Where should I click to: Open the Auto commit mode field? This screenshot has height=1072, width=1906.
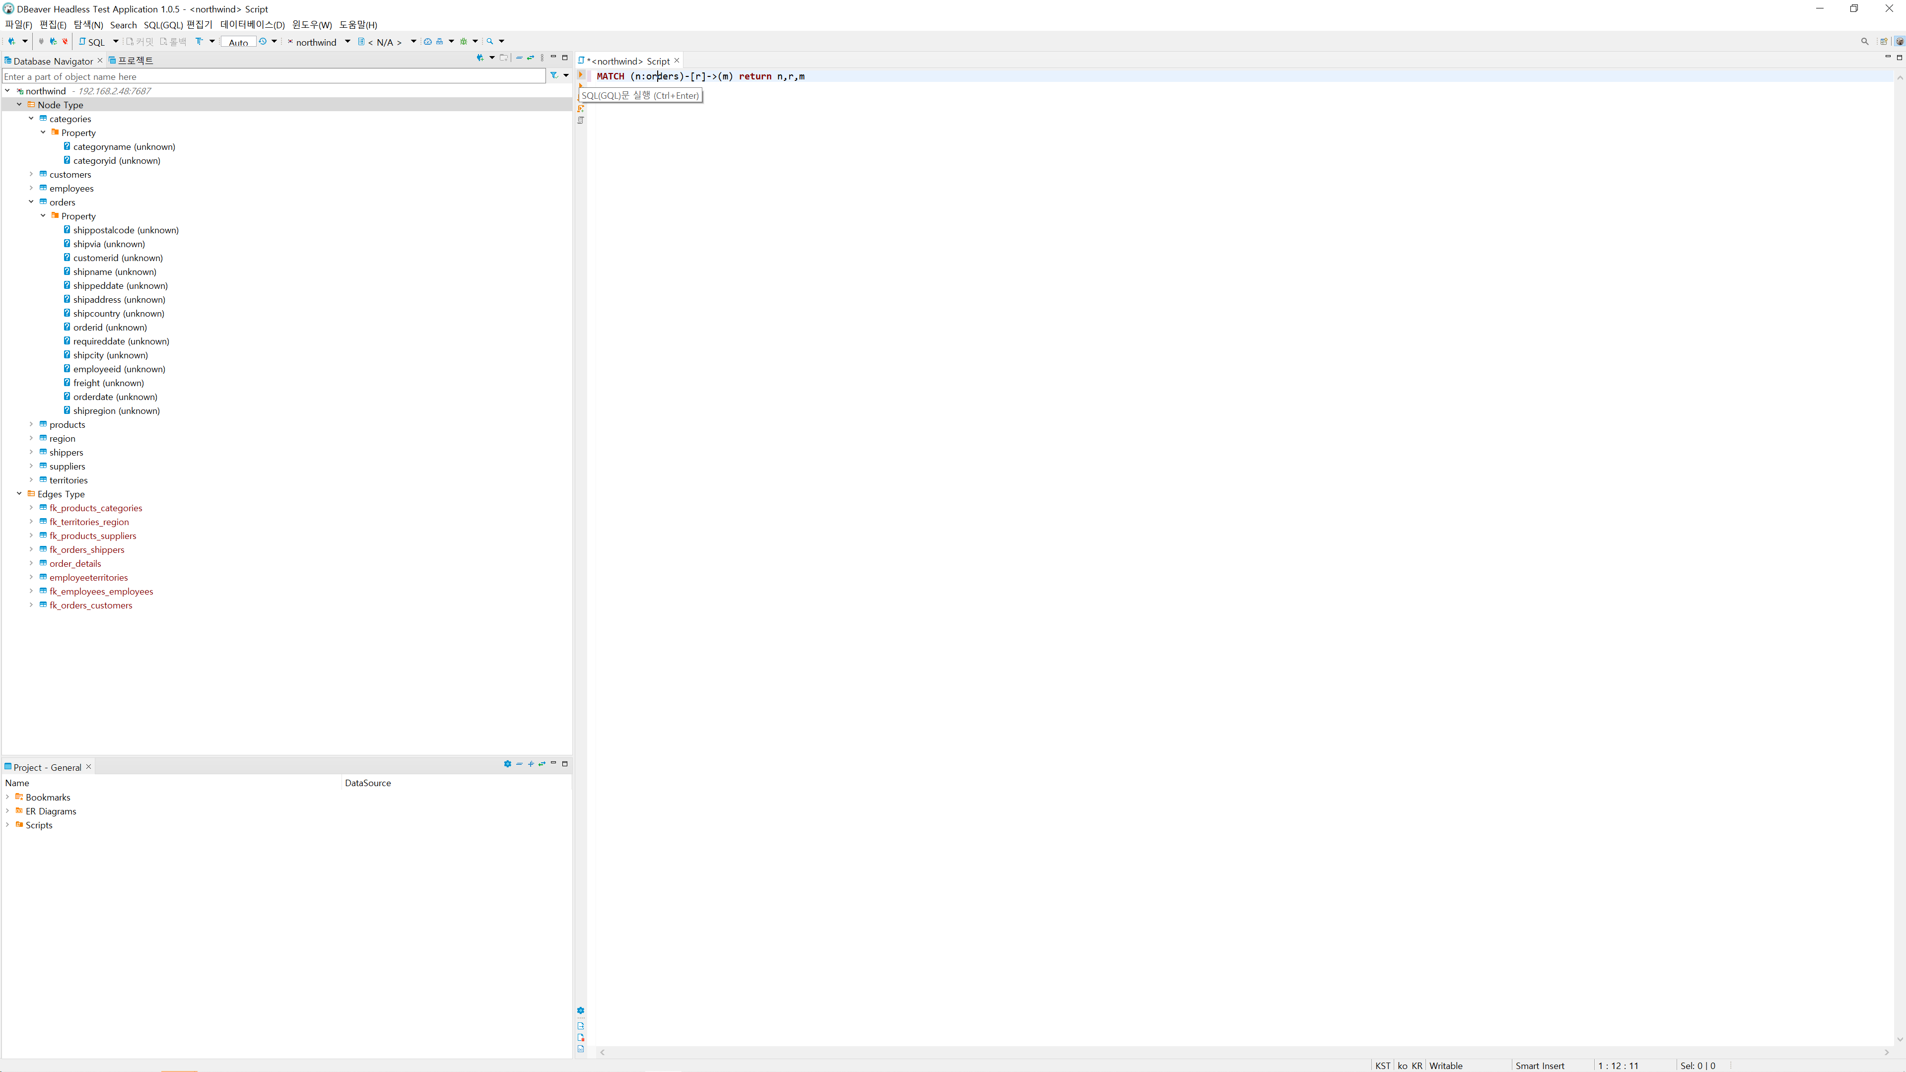pos(238,42)
